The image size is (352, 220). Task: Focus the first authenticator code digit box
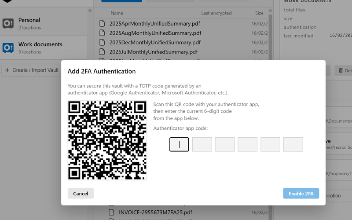tap(179, 144)
